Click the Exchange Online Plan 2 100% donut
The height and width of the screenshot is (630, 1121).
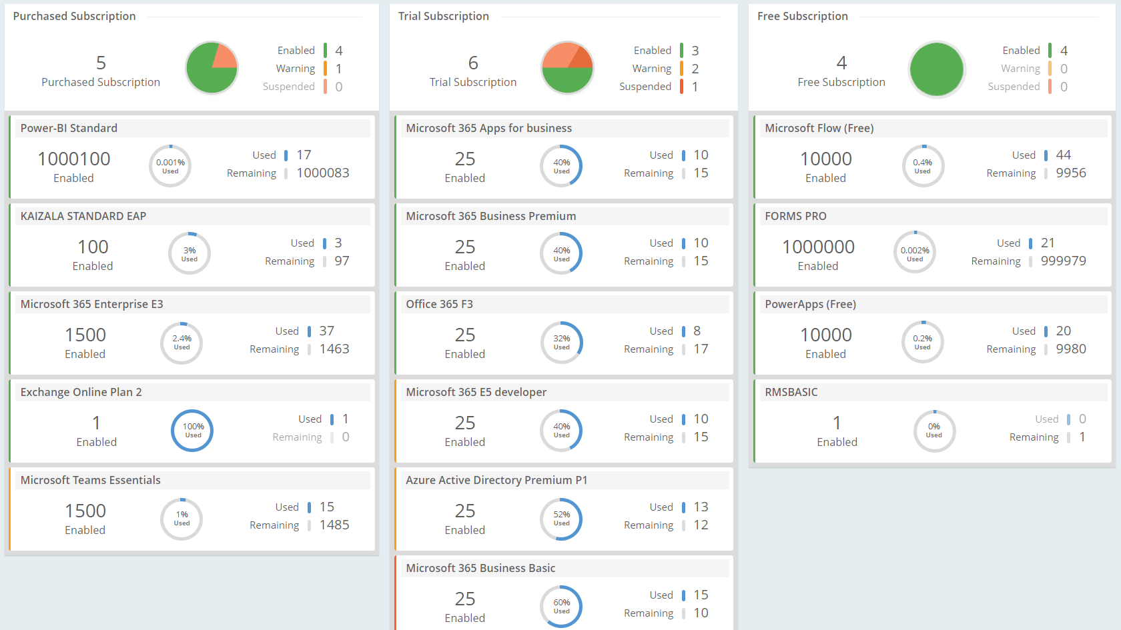coord(192,431)
